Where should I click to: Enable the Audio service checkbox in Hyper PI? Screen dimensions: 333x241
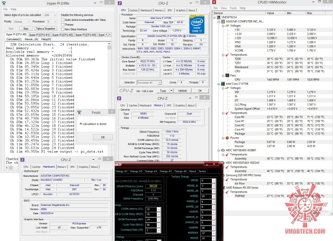click(x=62, y=20)
